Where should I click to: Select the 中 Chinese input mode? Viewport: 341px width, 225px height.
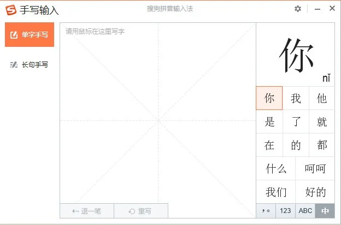[325, 211]
